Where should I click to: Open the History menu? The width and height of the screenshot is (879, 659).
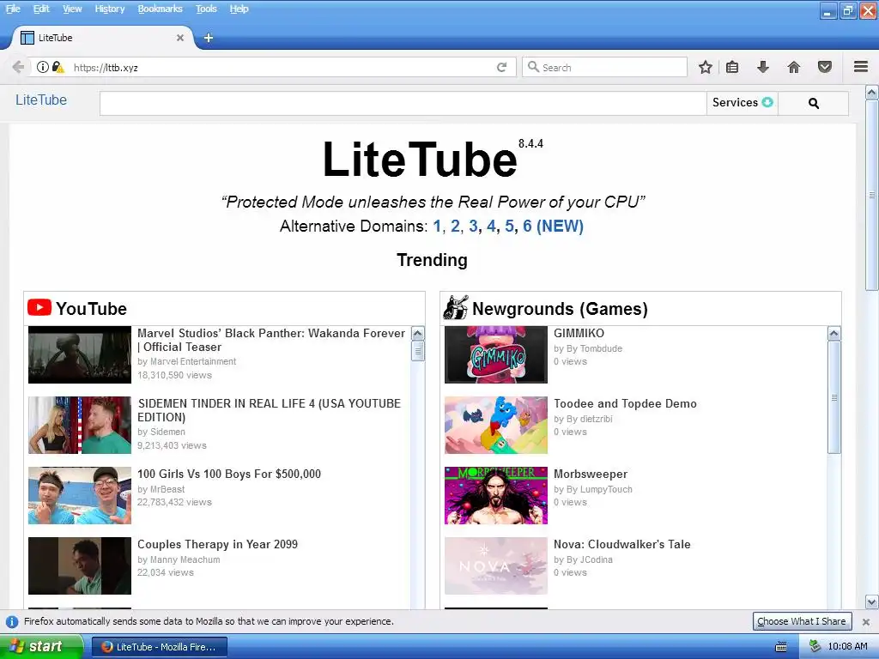(x=109, y=9)
